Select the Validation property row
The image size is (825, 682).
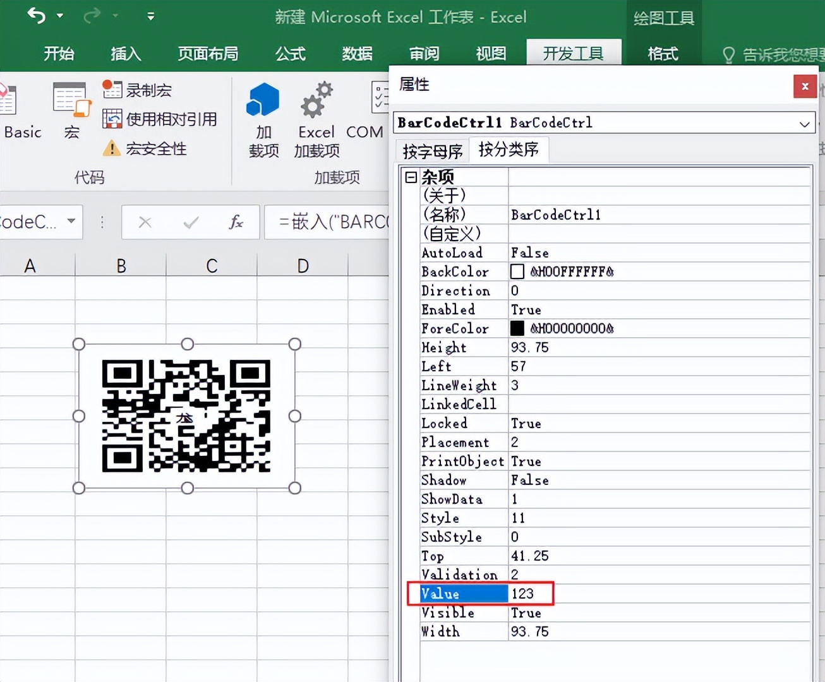pos(615,575)
